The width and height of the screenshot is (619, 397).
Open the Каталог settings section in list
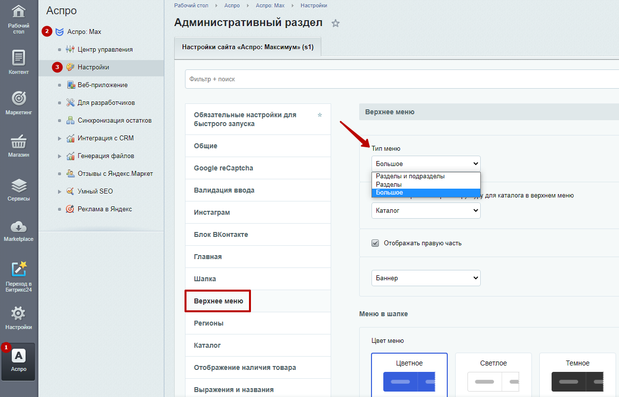coord(258,345)
